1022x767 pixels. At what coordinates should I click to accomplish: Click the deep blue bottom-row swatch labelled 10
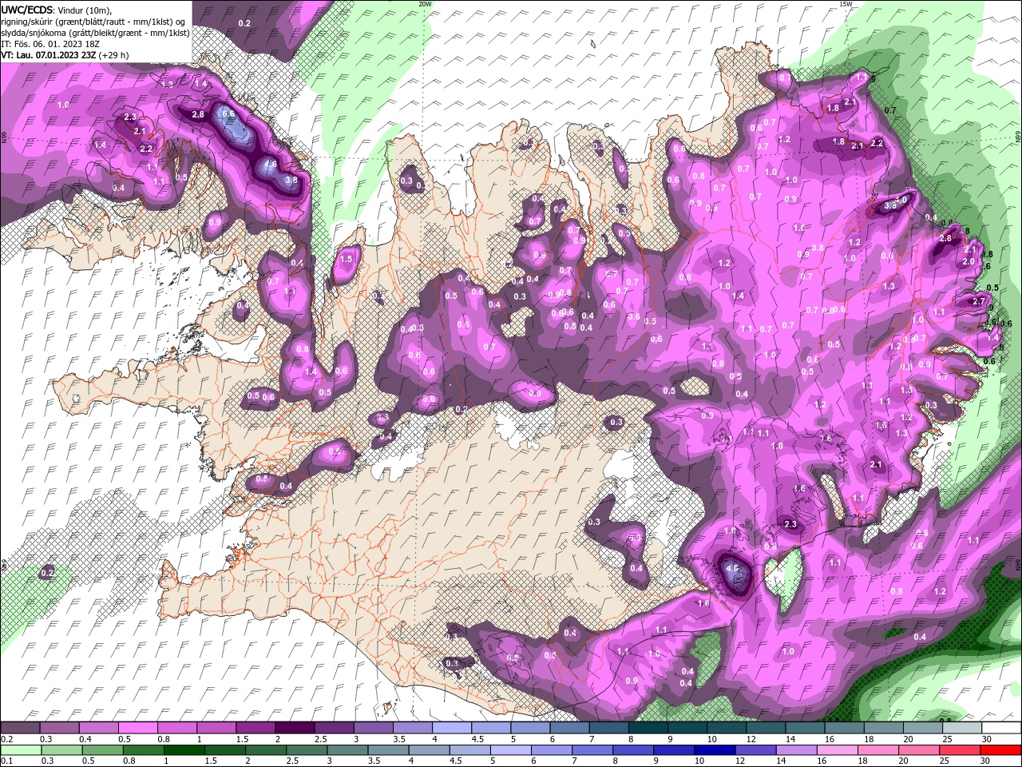tap(715, 750)
